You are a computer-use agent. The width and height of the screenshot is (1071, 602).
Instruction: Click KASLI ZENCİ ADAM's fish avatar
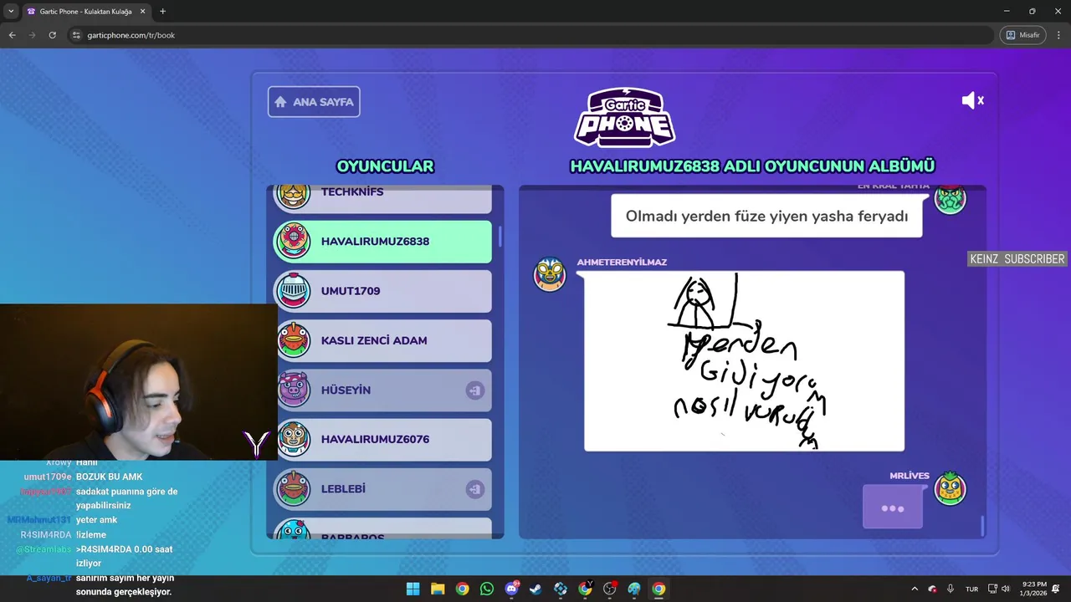tap(294, 340)
